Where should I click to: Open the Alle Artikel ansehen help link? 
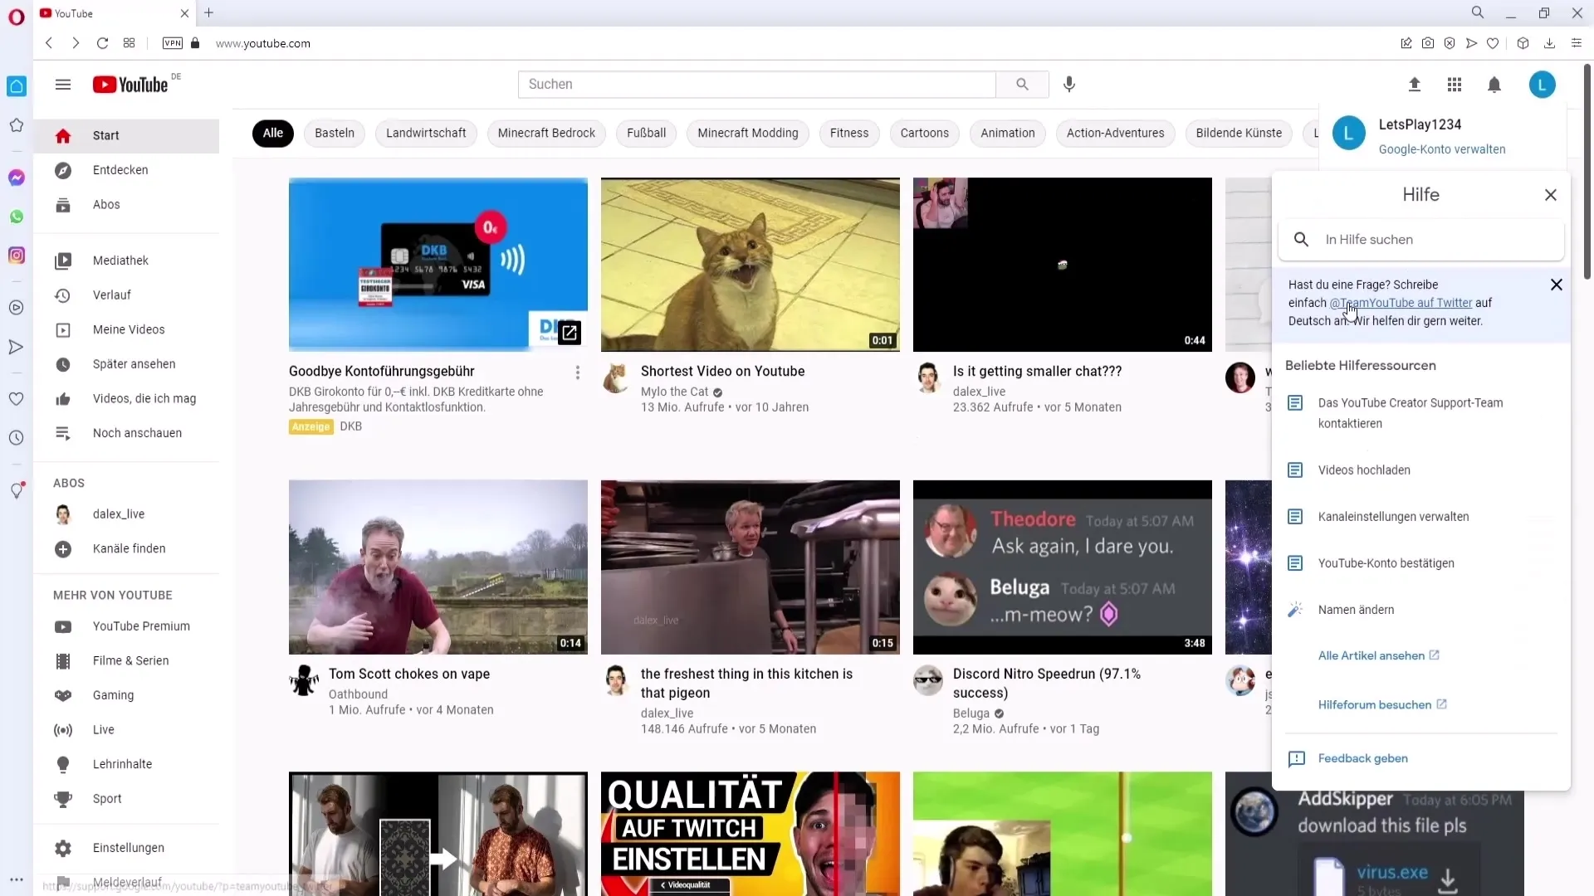(x=1373, y=655)
